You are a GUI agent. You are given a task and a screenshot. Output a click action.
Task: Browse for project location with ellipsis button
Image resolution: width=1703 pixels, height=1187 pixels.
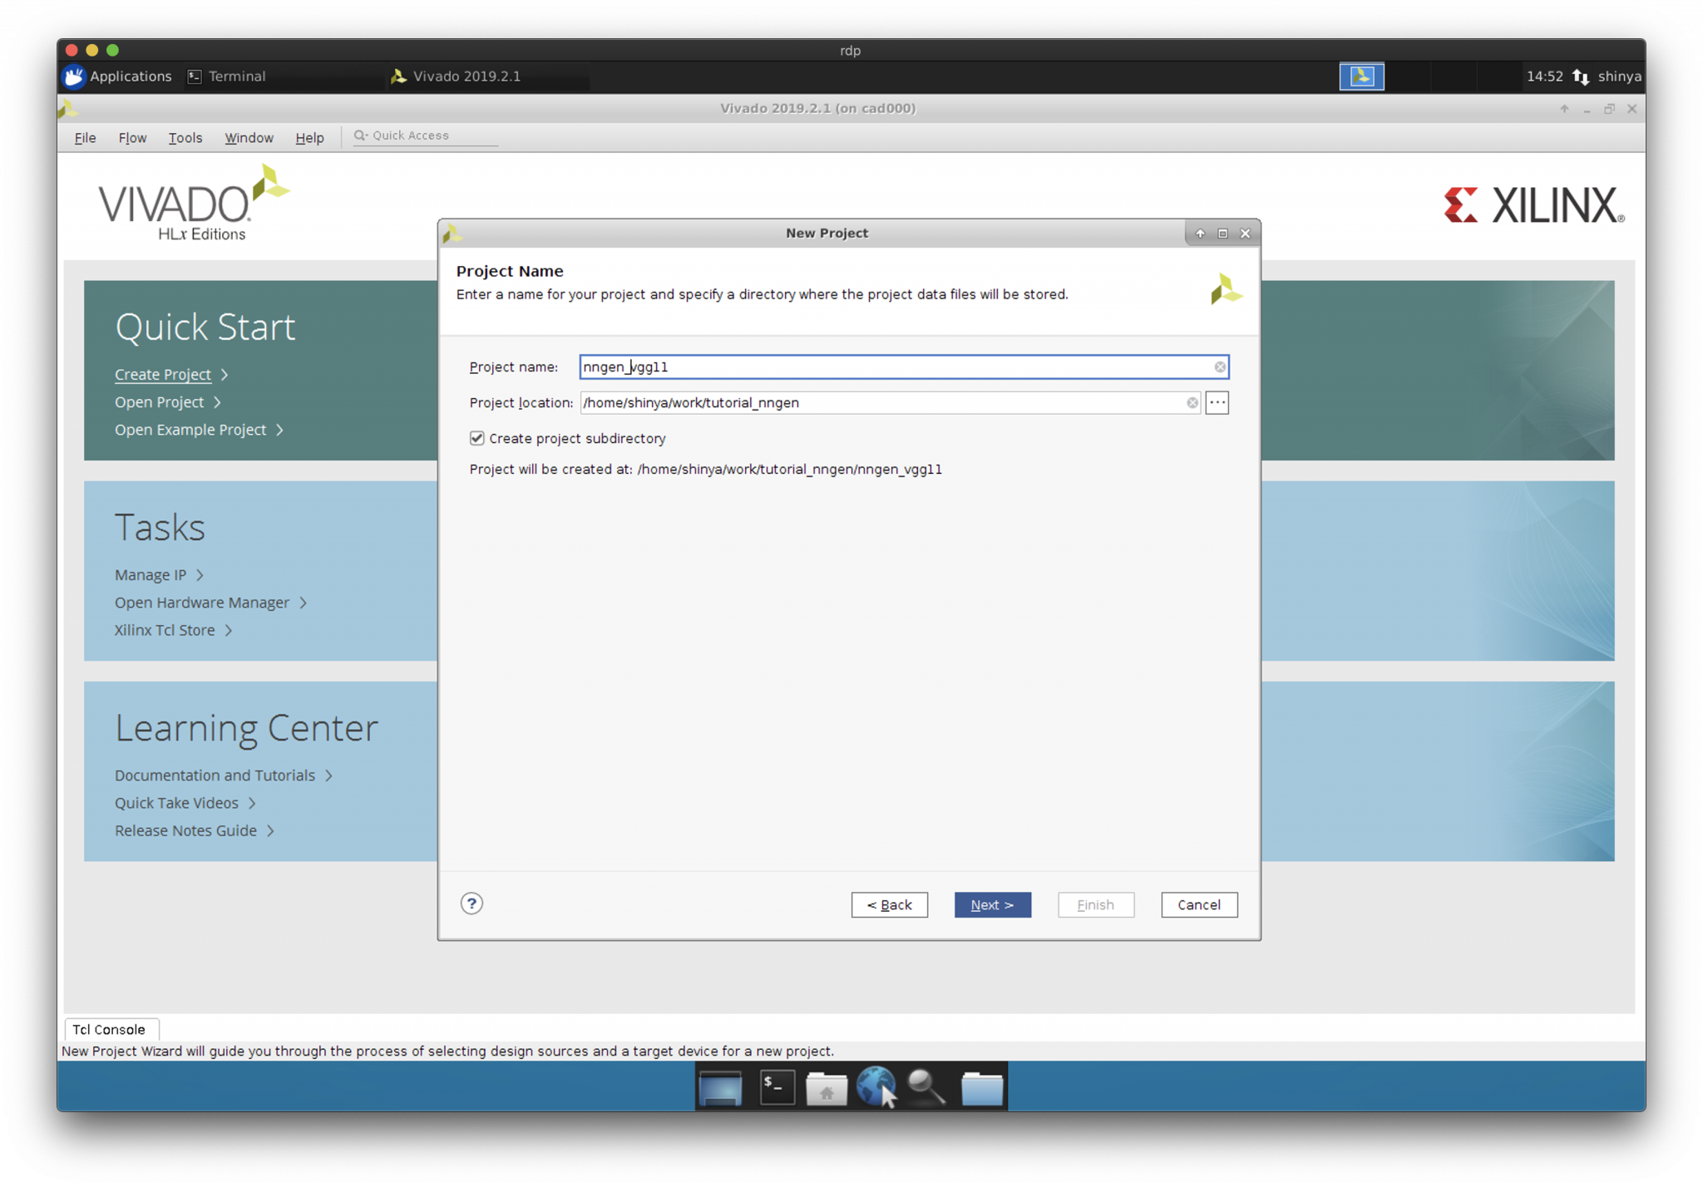click(1217, 402)
